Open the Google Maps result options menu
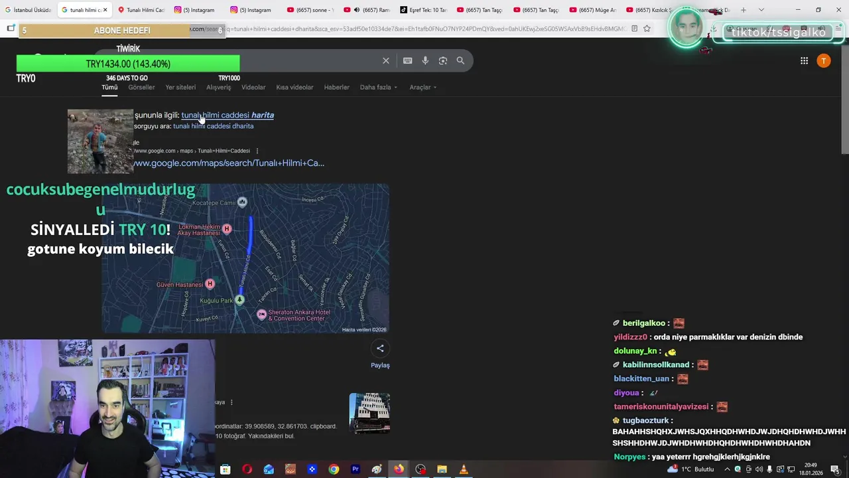Screen dimensions: 849x478 (257, 151)
